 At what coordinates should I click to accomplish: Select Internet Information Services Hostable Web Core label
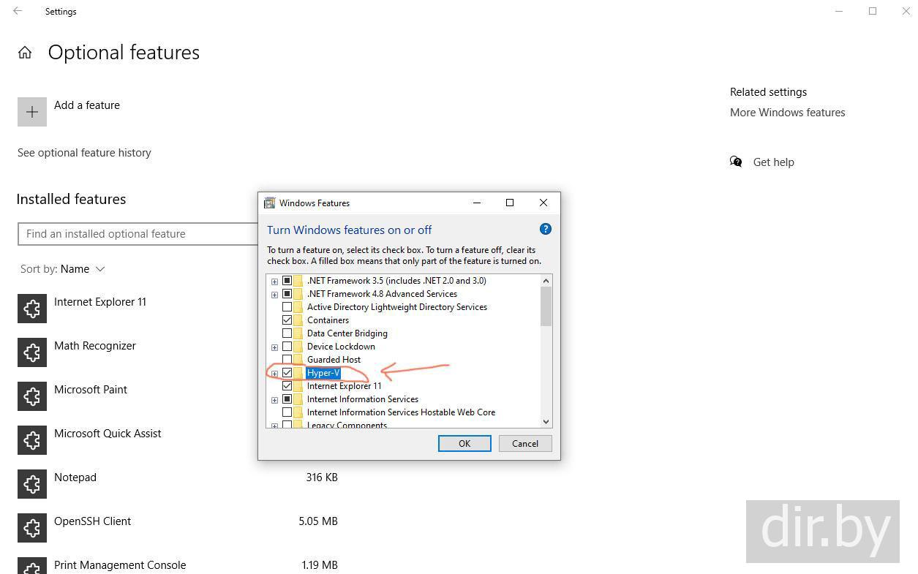coord(401,412)
